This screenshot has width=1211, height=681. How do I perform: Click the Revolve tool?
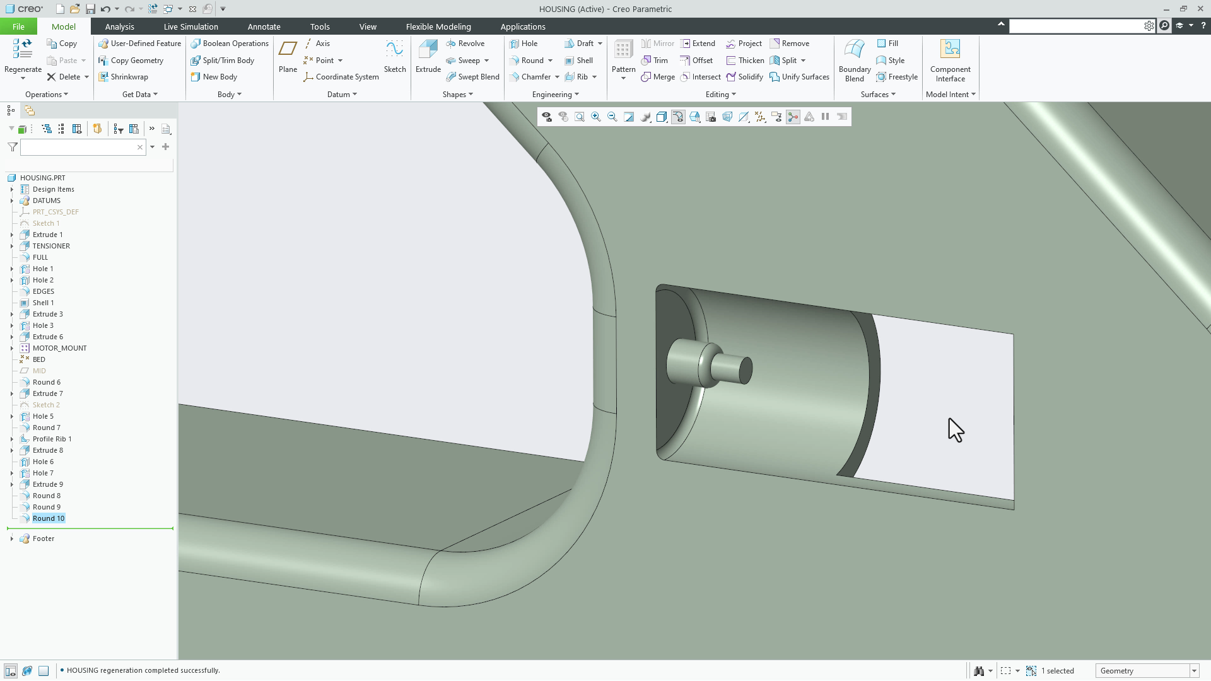pos(465,44)
